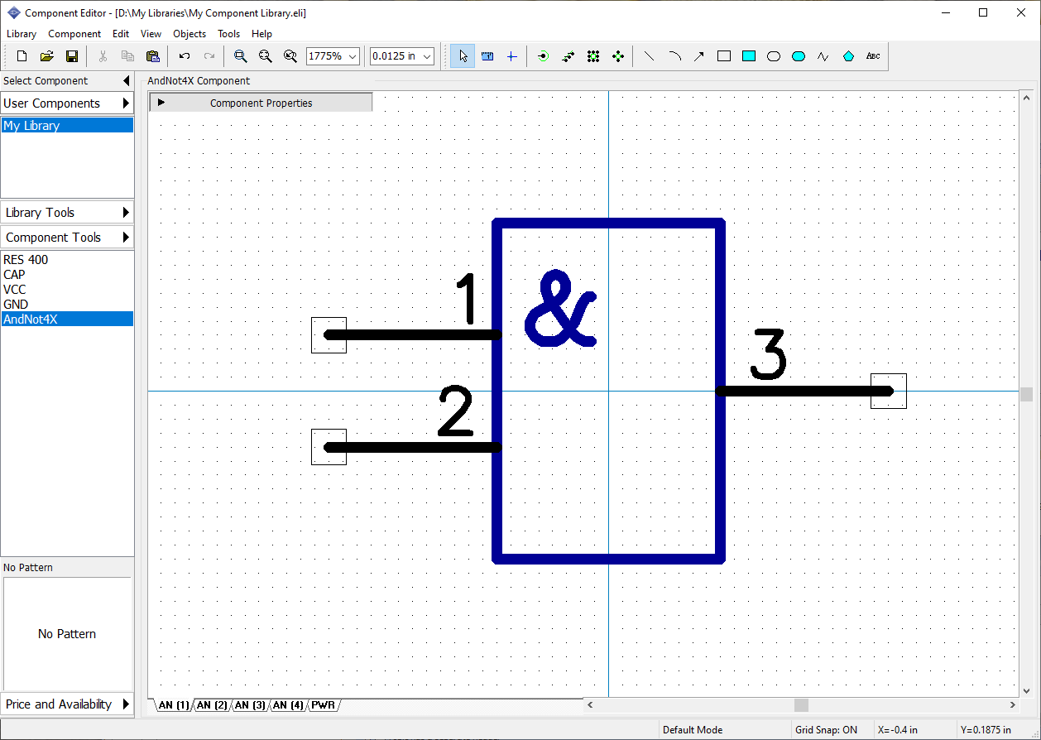Click the horizontal scrollbar thumb
Viewport: 1041px width, 740px height.
click(801, 704)
